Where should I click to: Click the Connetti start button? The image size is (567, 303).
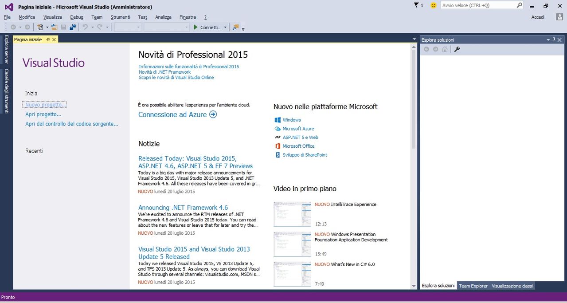point(207,28)
